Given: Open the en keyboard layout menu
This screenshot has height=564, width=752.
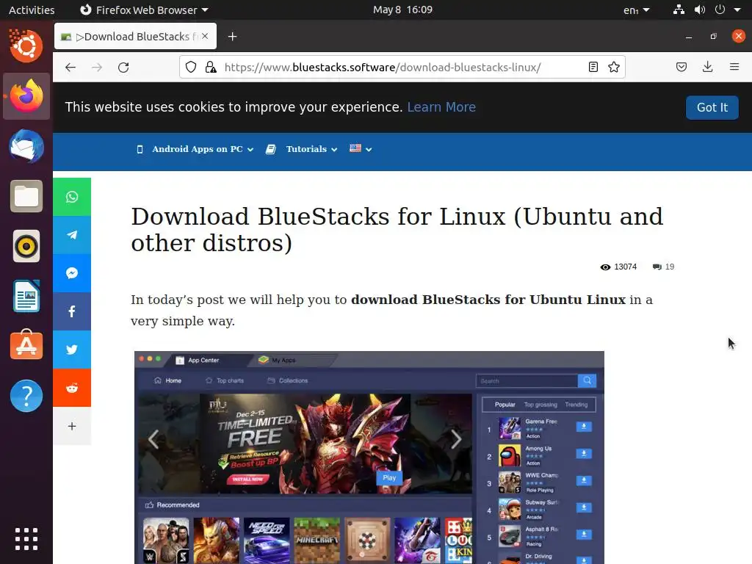Looking at the screenshot, I should point(637,10).
